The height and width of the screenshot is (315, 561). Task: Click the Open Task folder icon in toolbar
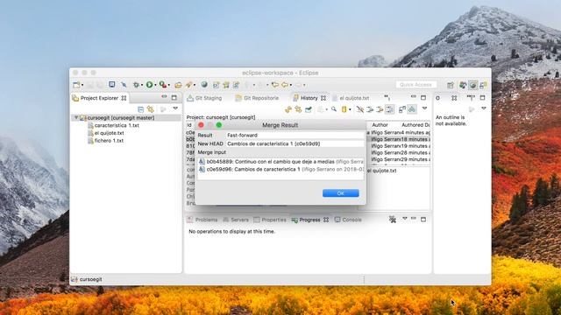[x=178, y=85]
